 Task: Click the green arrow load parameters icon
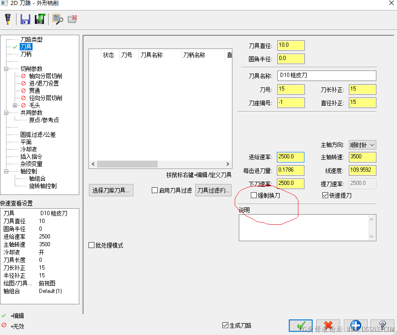click(x=40, y=19)
